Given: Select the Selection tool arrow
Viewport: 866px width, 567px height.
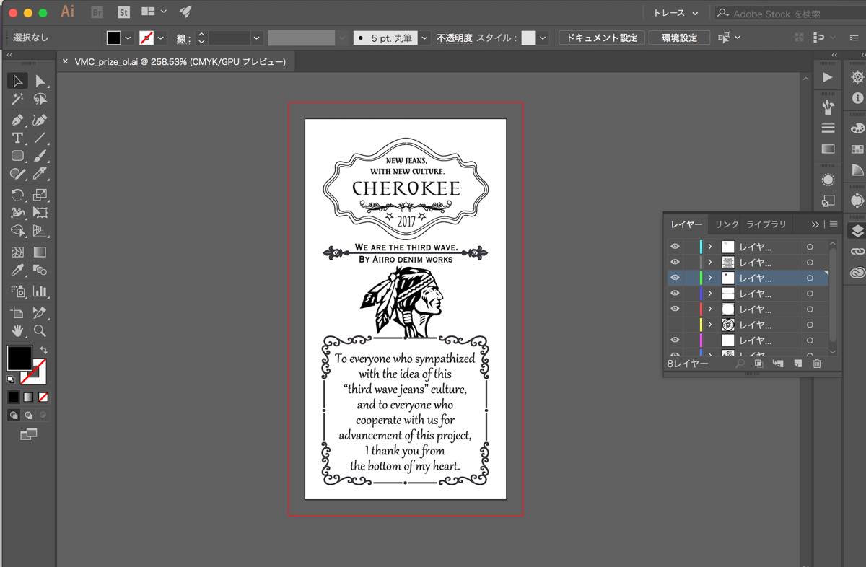Looking at the screenshot, I should coord(17,81).
